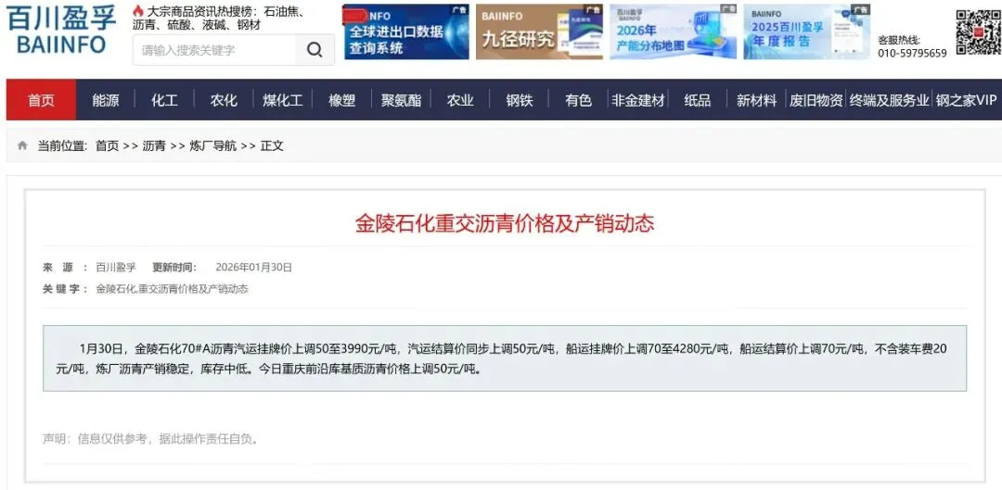Viewport: 1002px width, 490px height.
Task: Open the 钢铁 navigation menu
Action: click(x=520, y=100)
